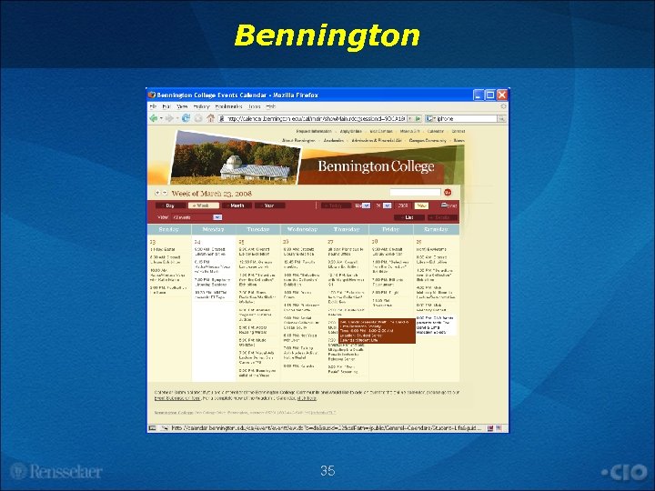Switch calendar to Day view
655x491 pixels.
click(170, 205)
